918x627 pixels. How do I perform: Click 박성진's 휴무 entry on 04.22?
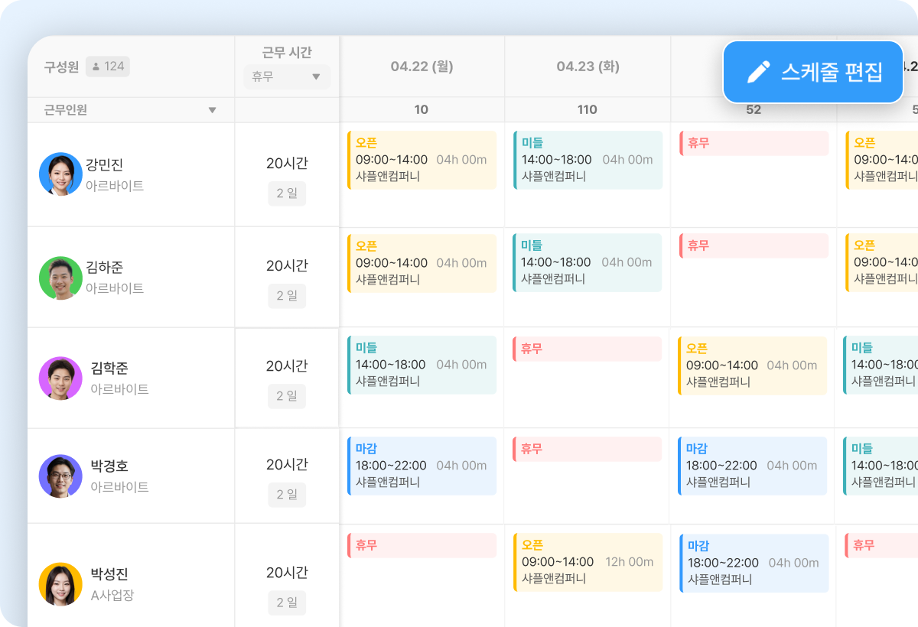coord(422,545)
